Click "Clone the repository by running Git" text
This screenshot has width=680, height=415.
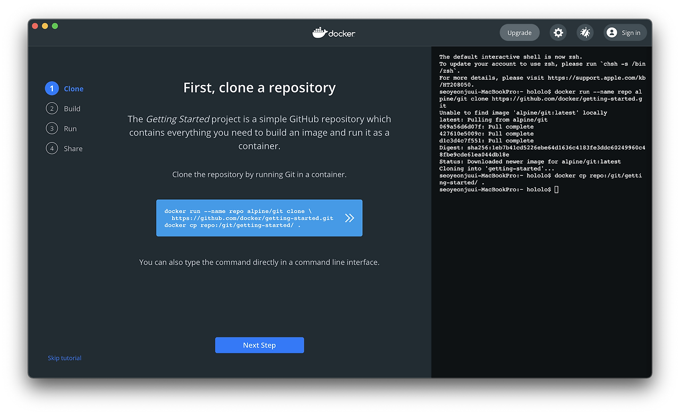[x=259, y=174]
